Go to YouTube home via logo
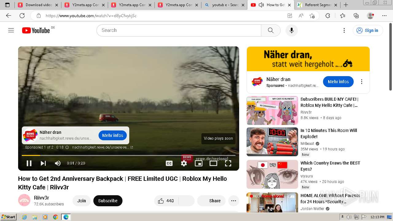The image size is (393, 221). pos(36,30)
